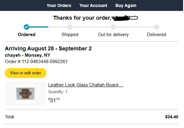Go to Your Account in the header

tap(93, 5)
